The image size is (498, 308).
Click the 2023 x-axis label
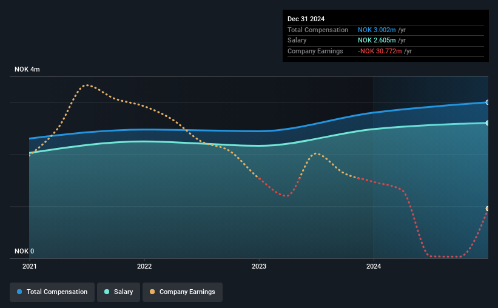(x=259, y=266)
